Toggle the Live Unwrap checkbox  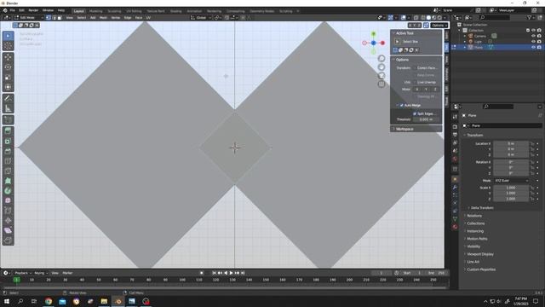[x=415, y=82]
